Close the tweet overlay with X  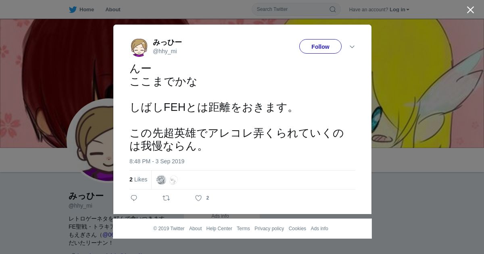pos(470,10)
